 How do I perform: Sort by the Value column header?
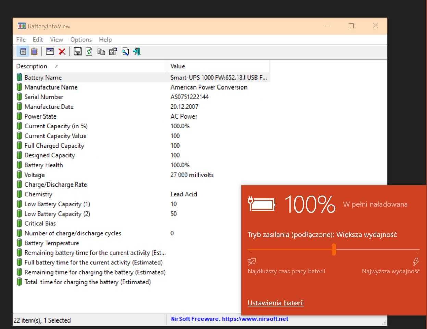(x=218, y=66)
